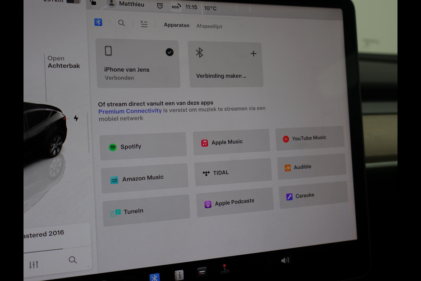Open the audio equalizer settings icon

[34, 264]
